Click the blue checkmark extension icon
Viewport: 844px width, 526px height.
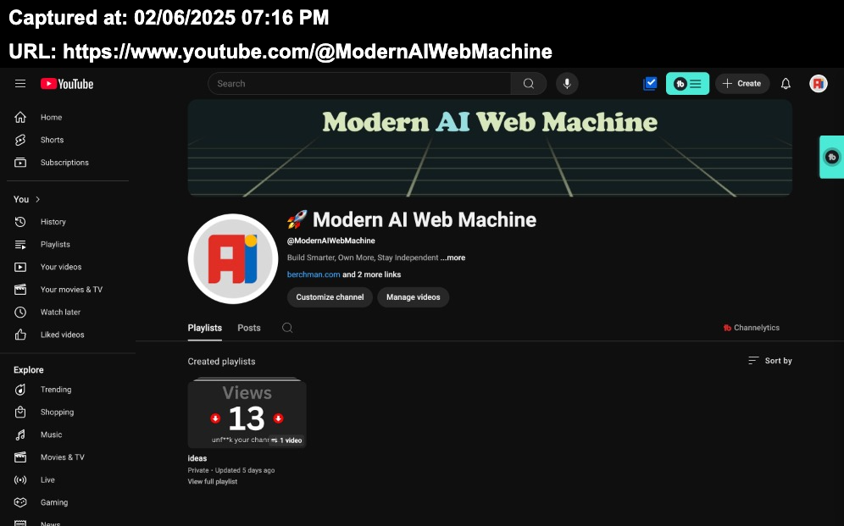click(x=650, y=83)
